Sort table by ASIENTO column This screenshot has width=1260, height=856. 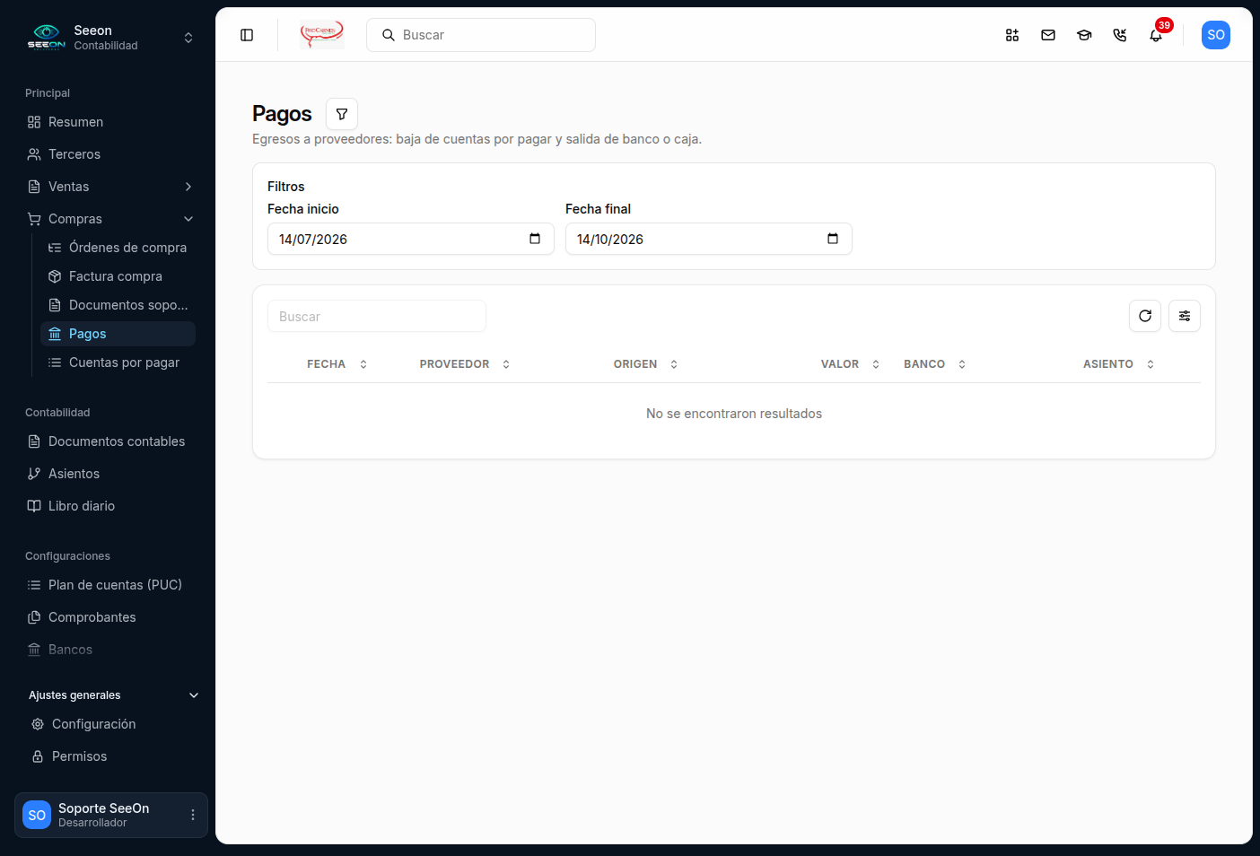click(x=1119, y=364)
